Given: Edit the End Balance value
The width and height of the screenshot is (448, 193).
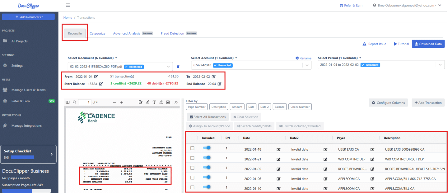Looking at the screenshot, I should (219, 84).
